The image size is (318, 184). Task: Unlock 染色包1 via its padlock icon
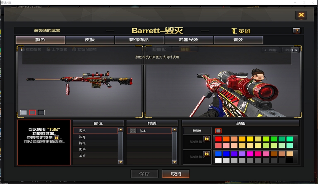206,139
